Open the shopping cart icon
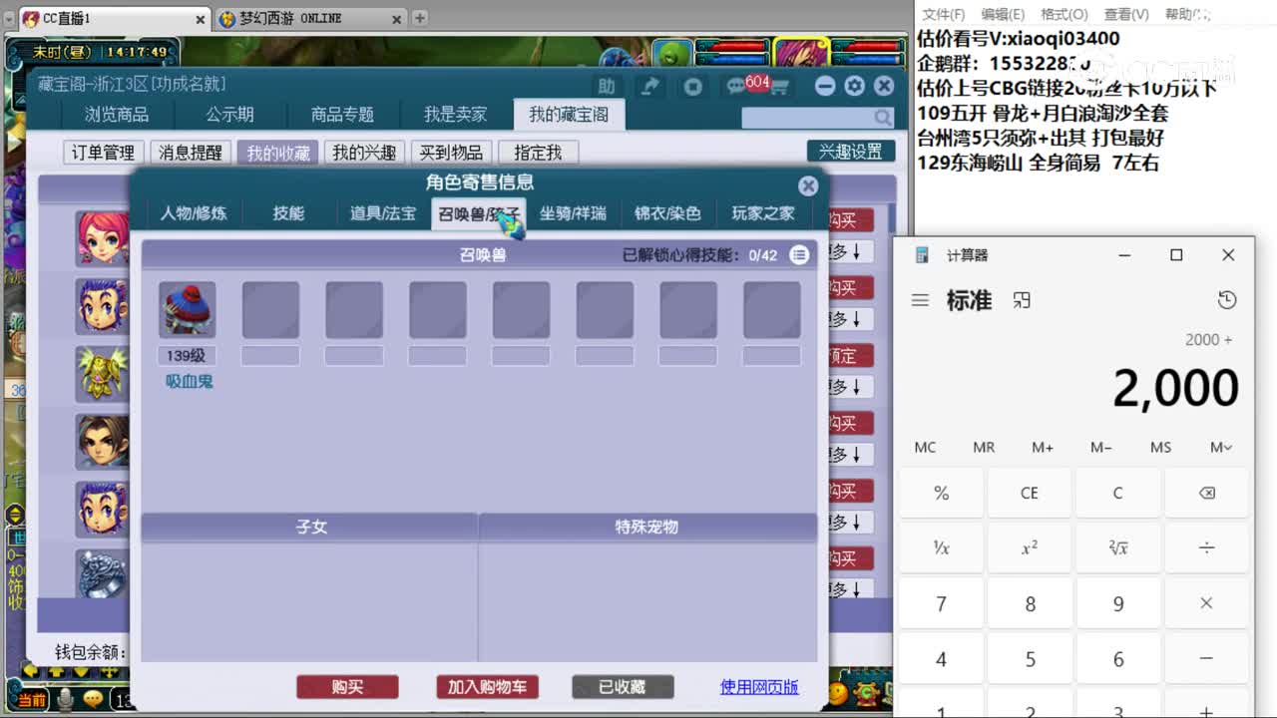1277x718 pixels. [x=779, y=88]
